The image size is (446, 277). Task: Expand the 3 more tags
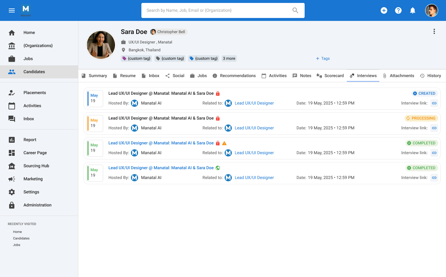pos(229,58)
